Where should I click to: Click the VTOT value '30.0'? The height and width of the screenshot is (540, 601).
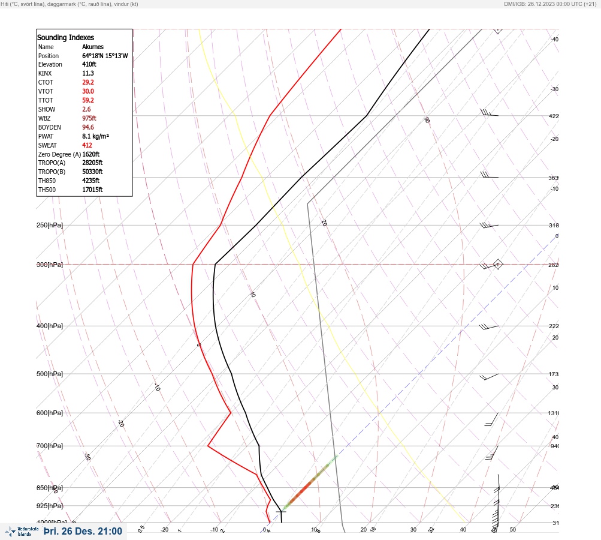point(87,91)
